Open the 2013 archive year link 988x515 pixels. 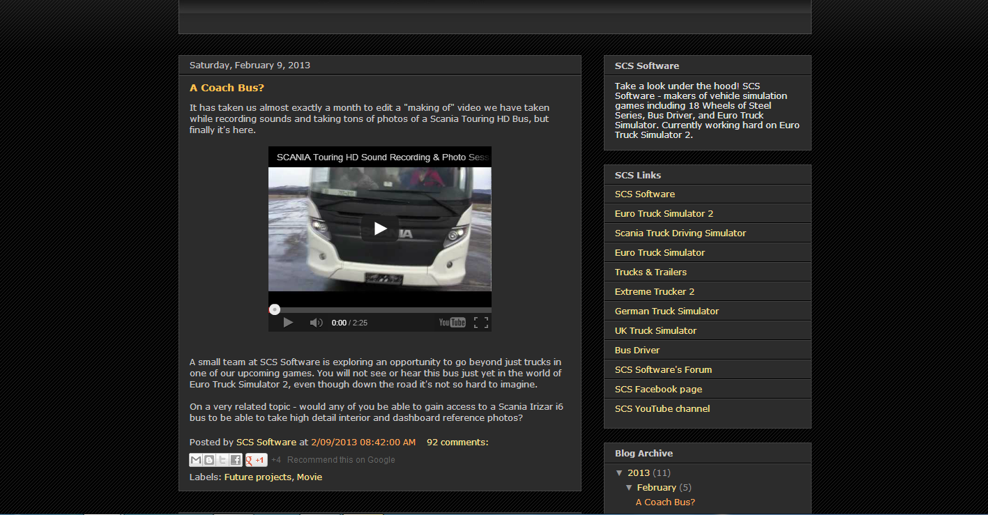pyautogui.click(x=639, y=472)
